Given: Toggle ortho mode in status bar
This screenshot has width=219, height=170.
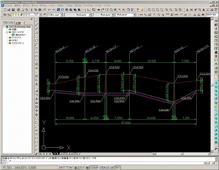Looking at the screenshot, I should (80, 167).
